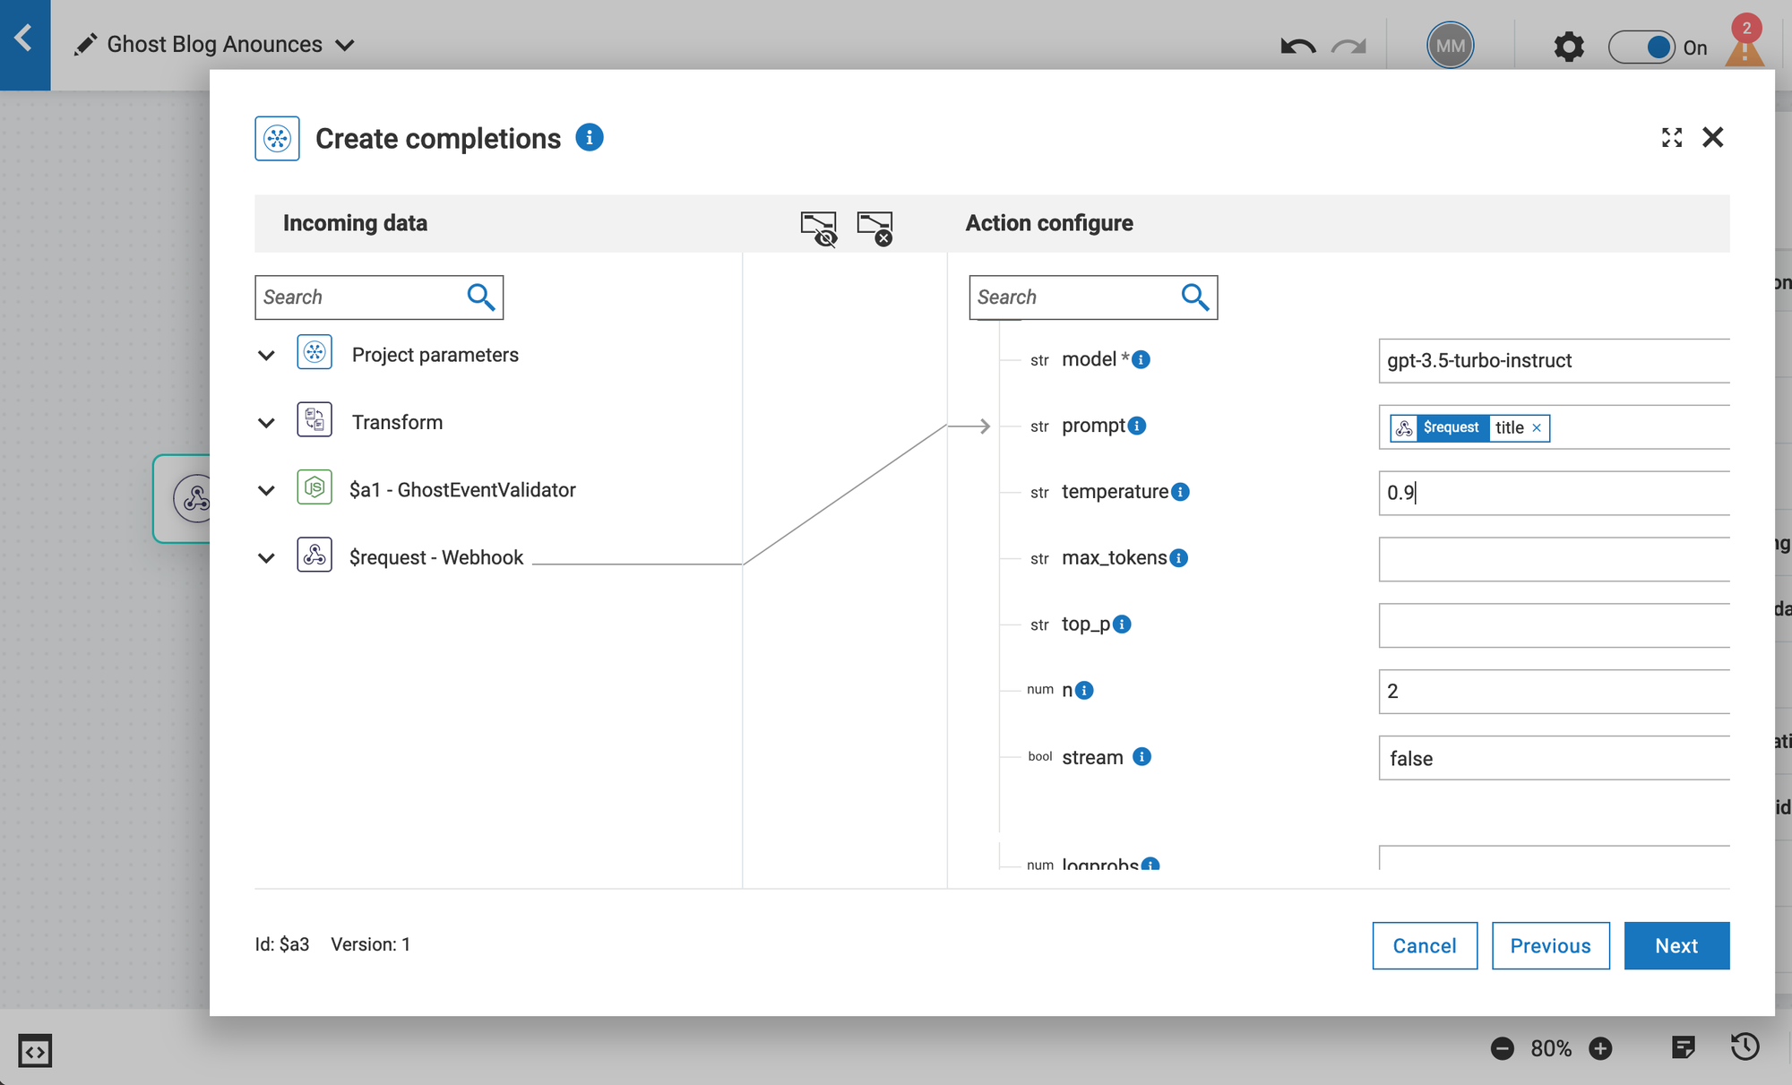The height and width of the screenshot is (1085, 1792).
Task: Click the undo arrow
Action: pos(1297,47)
